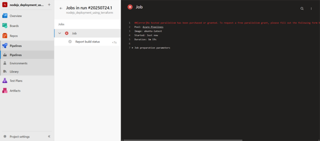320x141 pixels.
Task: Open the Overview icon in sidebar
Action: (x=5, y=16)
